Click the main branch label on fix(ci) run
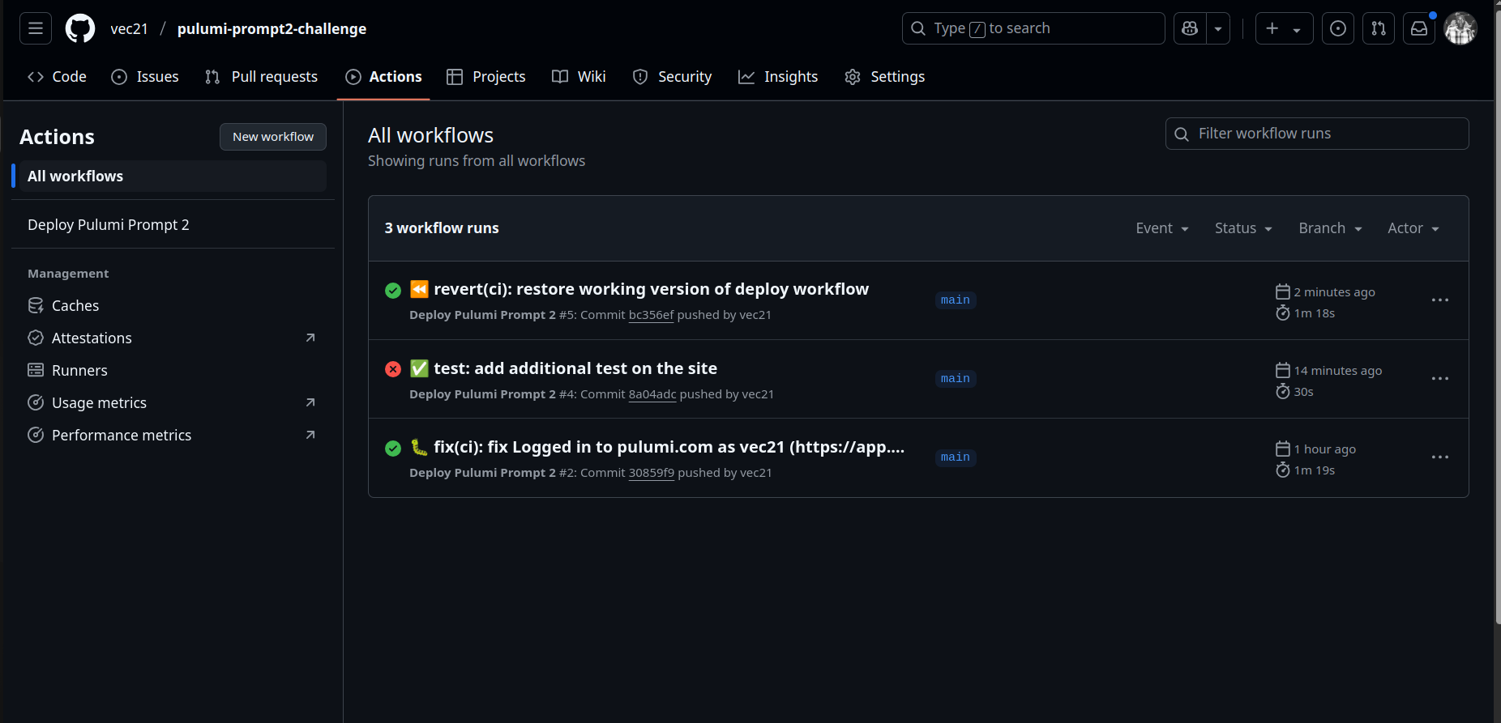The image size is (1501, 723). [x=956, y=457]
